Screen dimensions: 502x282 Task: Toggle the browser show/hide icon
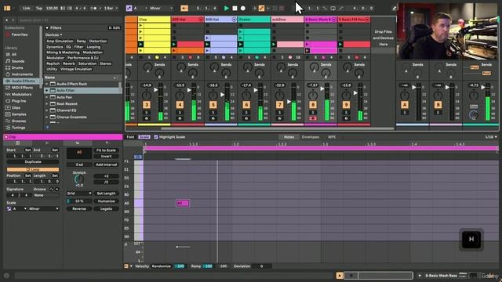[7, 8]
